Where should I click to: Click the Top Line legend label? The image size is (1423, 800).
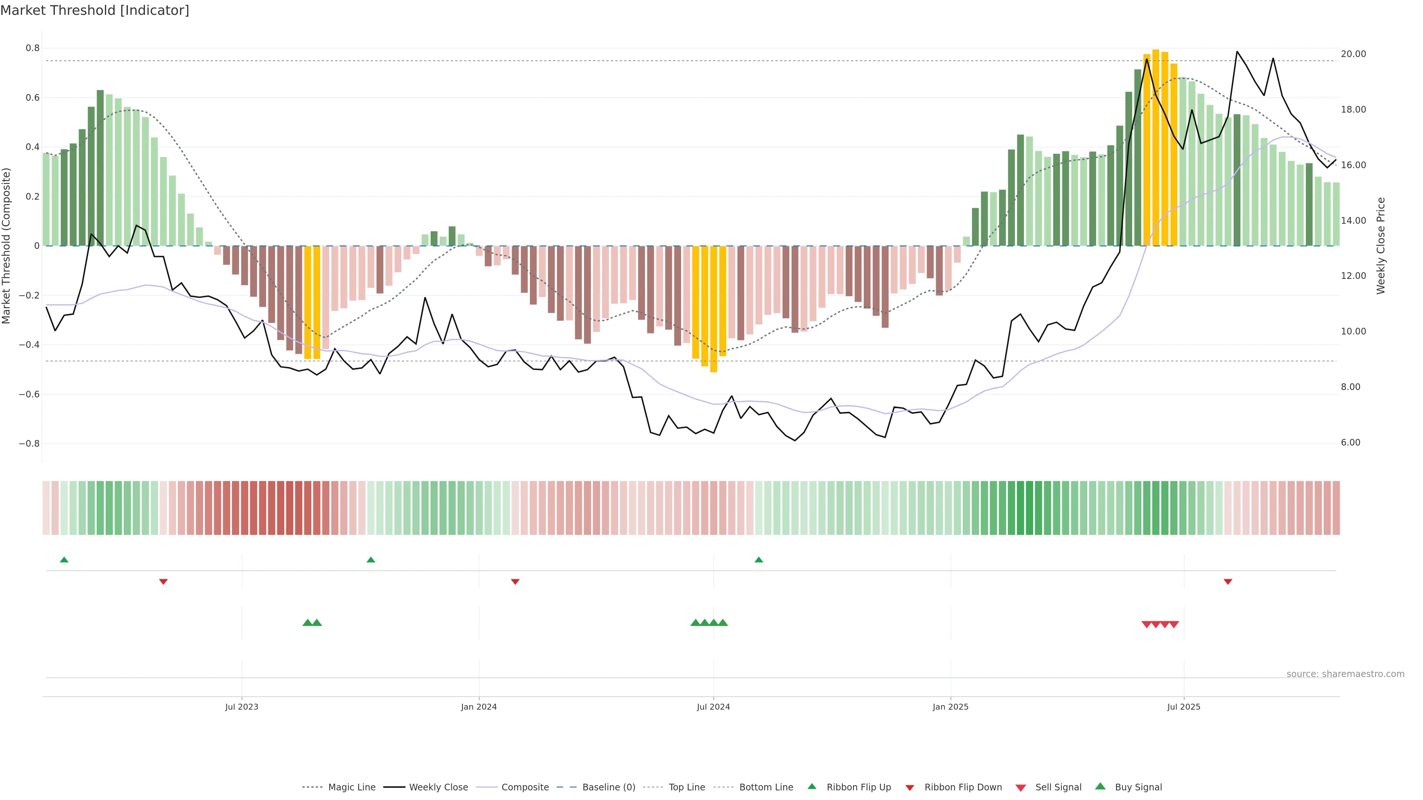click(687, 787)
